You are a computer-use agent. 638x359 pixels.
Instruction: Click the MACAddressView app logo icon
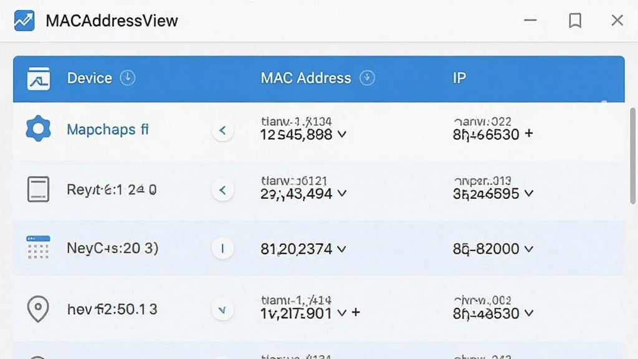(24, 21)
